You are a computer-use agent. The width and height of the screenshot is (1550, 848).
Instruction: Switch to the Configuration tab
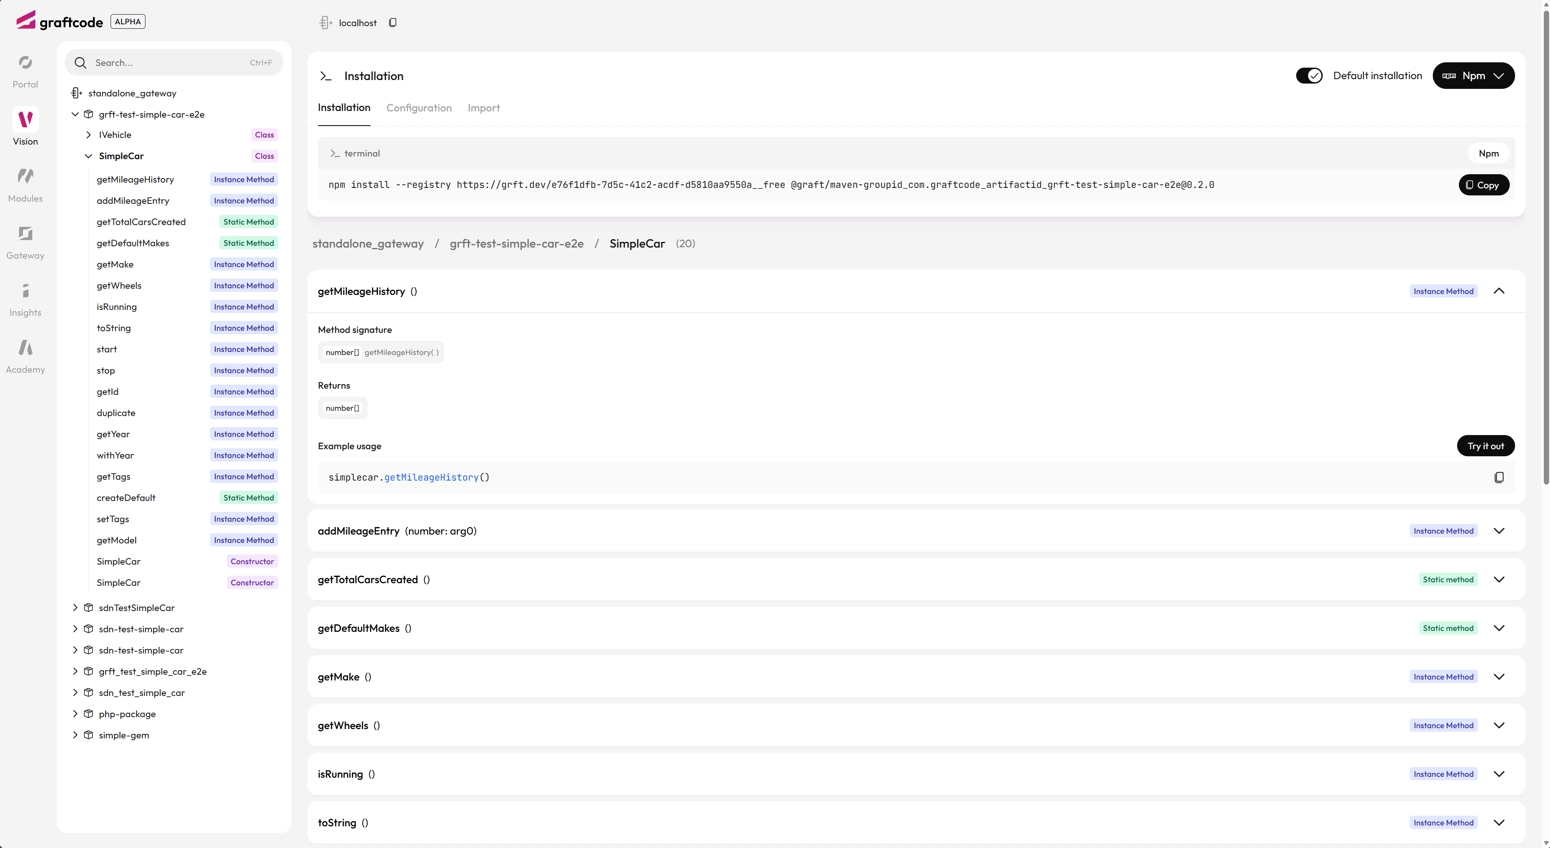tap(419, 108)
